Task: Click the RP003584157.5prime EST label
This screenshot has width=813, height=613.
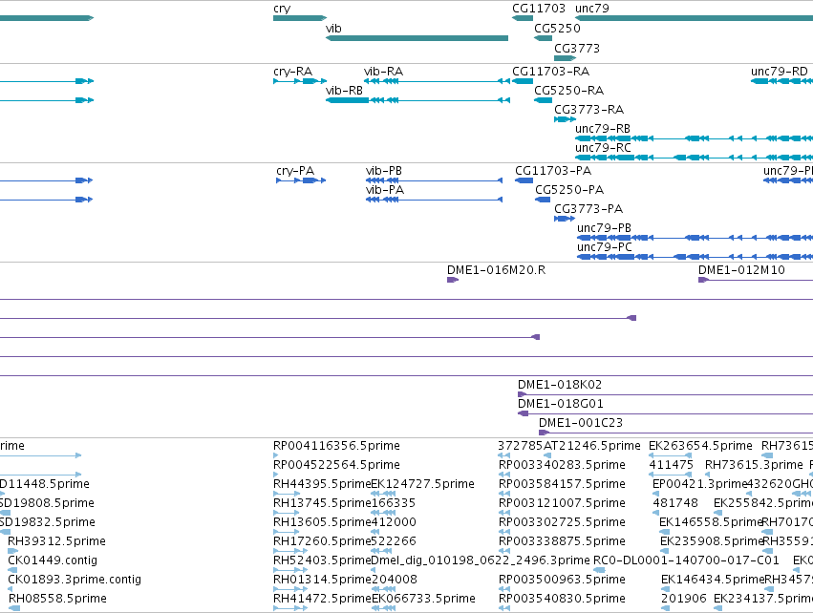Action: click(x=562, y=484)
